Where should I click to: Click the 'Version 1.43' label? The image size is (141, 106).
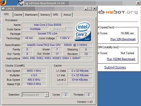click(x=85, y=102)
